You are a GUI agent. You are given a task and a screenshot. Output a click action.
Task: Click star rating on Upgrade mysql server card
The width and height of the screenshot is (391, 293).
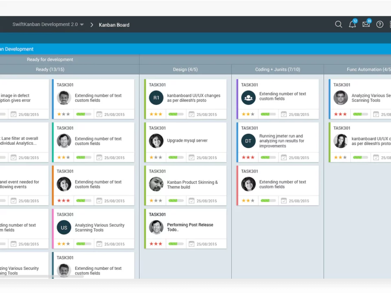[156, 157]
